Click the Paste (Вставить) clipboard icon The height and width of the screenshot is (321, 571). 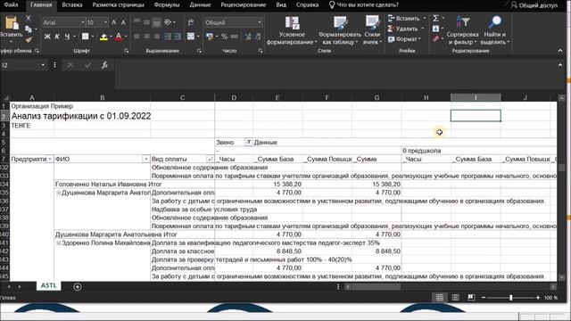(11, 24)
